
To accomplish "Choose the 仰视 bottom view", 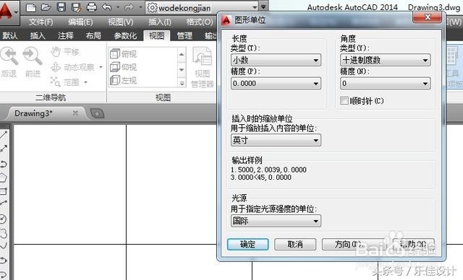I will (123, 67).
